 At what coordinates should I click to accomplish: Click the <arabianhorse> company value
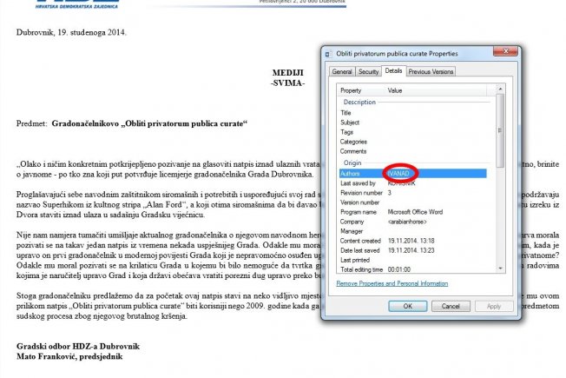coord(407,222)
